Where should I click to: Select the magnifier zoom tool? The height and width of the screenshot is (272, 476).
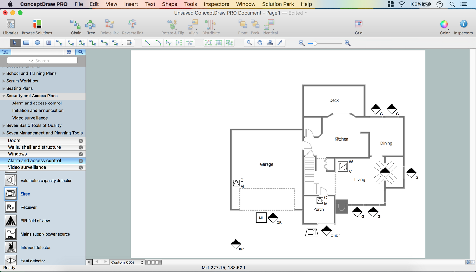(x=249, y=43)
